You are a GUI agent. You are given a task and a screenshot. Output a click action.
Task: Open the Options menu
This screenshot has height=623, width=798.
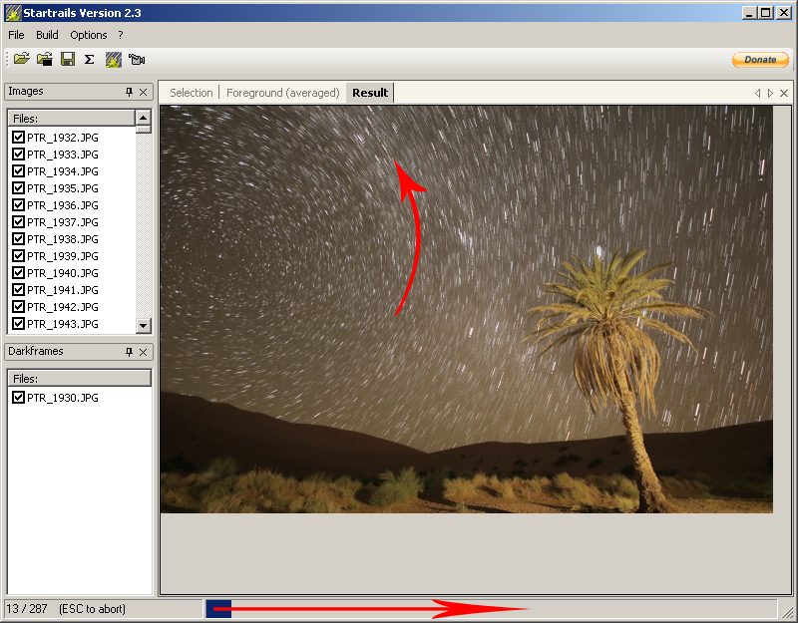(89, 35)
